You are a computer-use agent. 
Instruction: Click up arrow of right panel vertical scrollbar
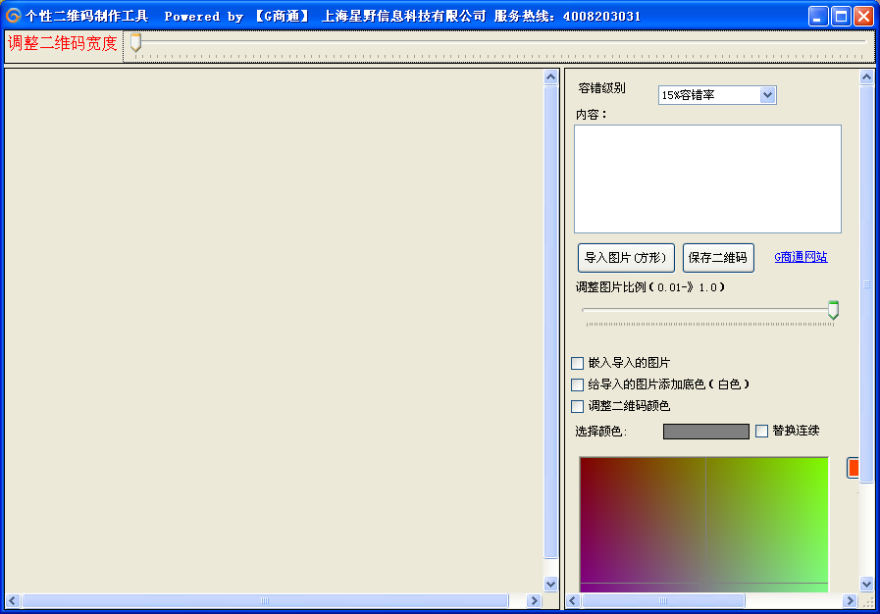click(866, 77)
